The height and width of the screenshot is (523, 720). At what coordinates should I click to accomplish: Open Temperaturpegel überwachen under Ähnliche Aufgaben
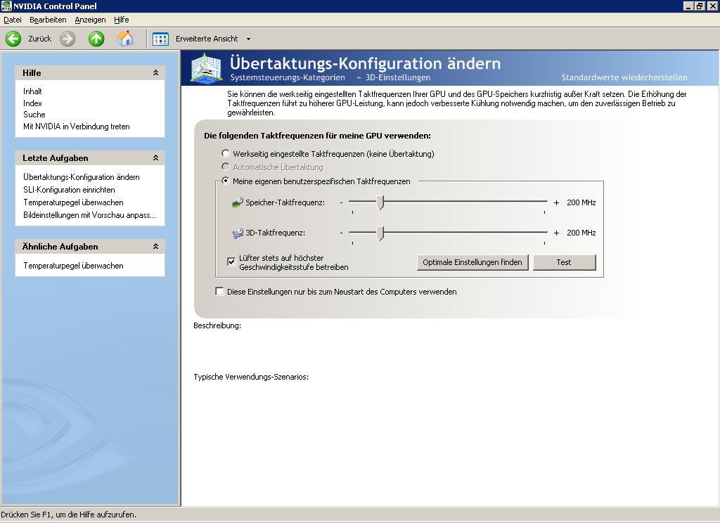pos(73,266)
